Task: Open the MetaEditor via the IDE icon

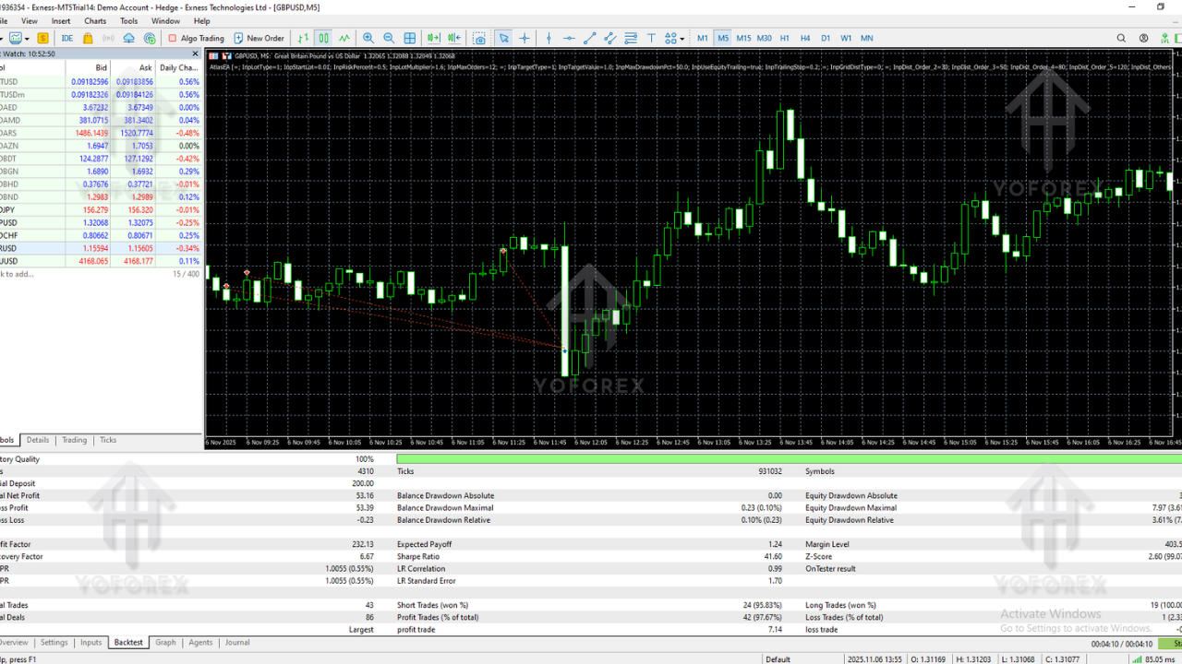Action: (x=67, y=38)
